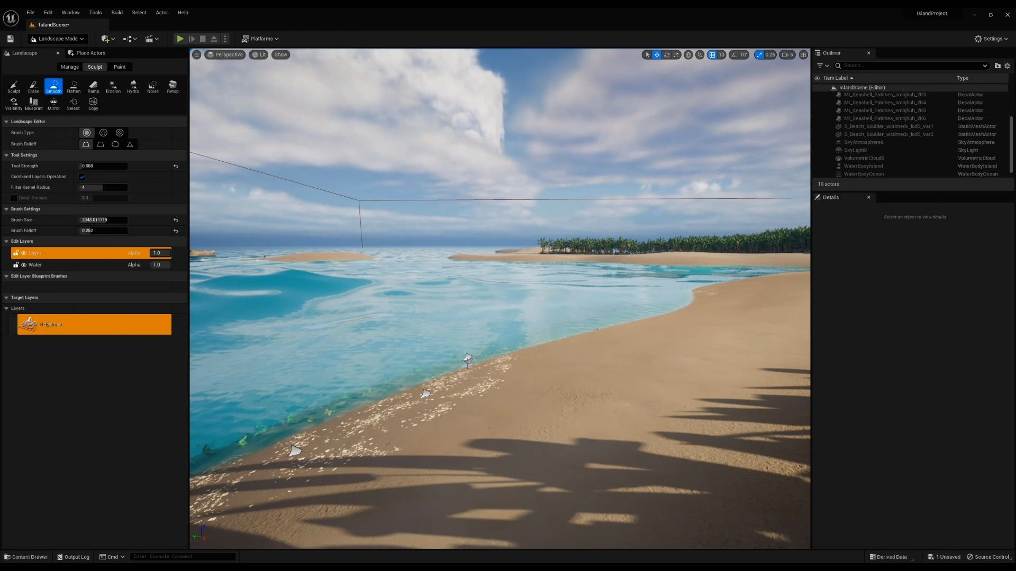This screenshot has width=1016, height=571.
Task: Open the Build menu
Action: coord(117,12)
